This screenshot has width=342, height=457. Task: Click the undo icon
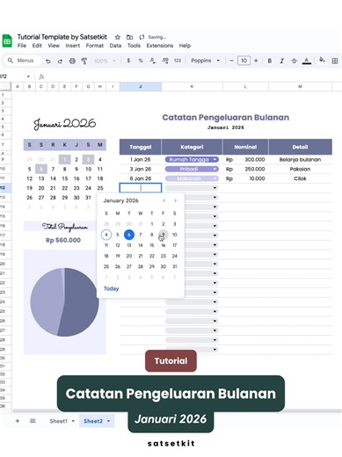point(48,61)
